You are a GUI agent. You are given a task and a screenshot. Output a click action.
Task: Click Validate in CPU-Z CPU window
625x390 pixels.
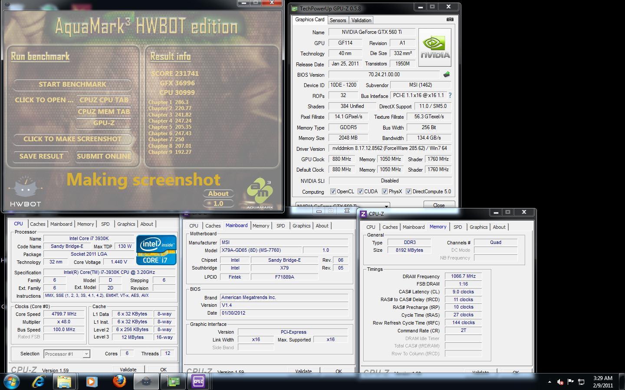(128, 370)
